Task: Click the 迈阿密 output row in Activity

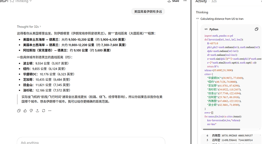Action: [230, 140]
